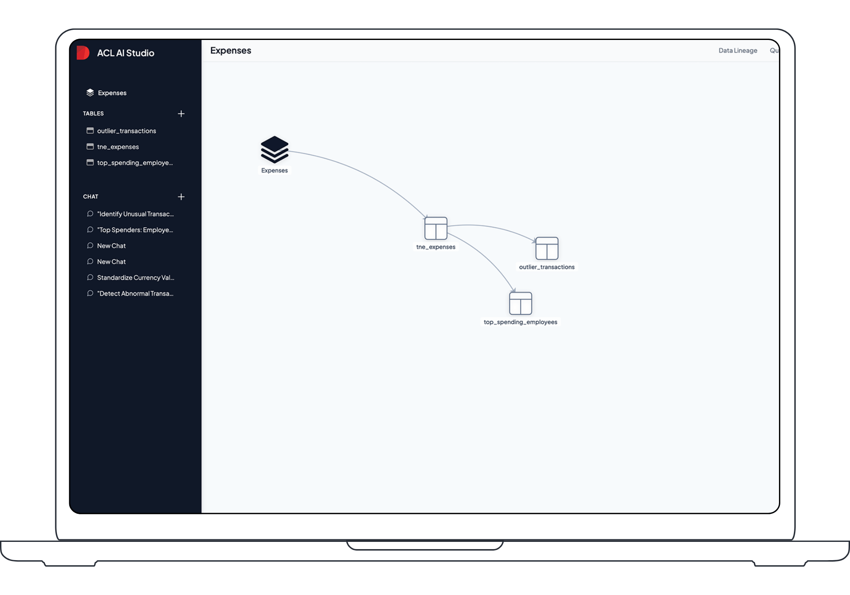Click table icon beside outlier_transactions in sidebar
The height and width of the screenshot is (595, 850).
pos(90,130)
